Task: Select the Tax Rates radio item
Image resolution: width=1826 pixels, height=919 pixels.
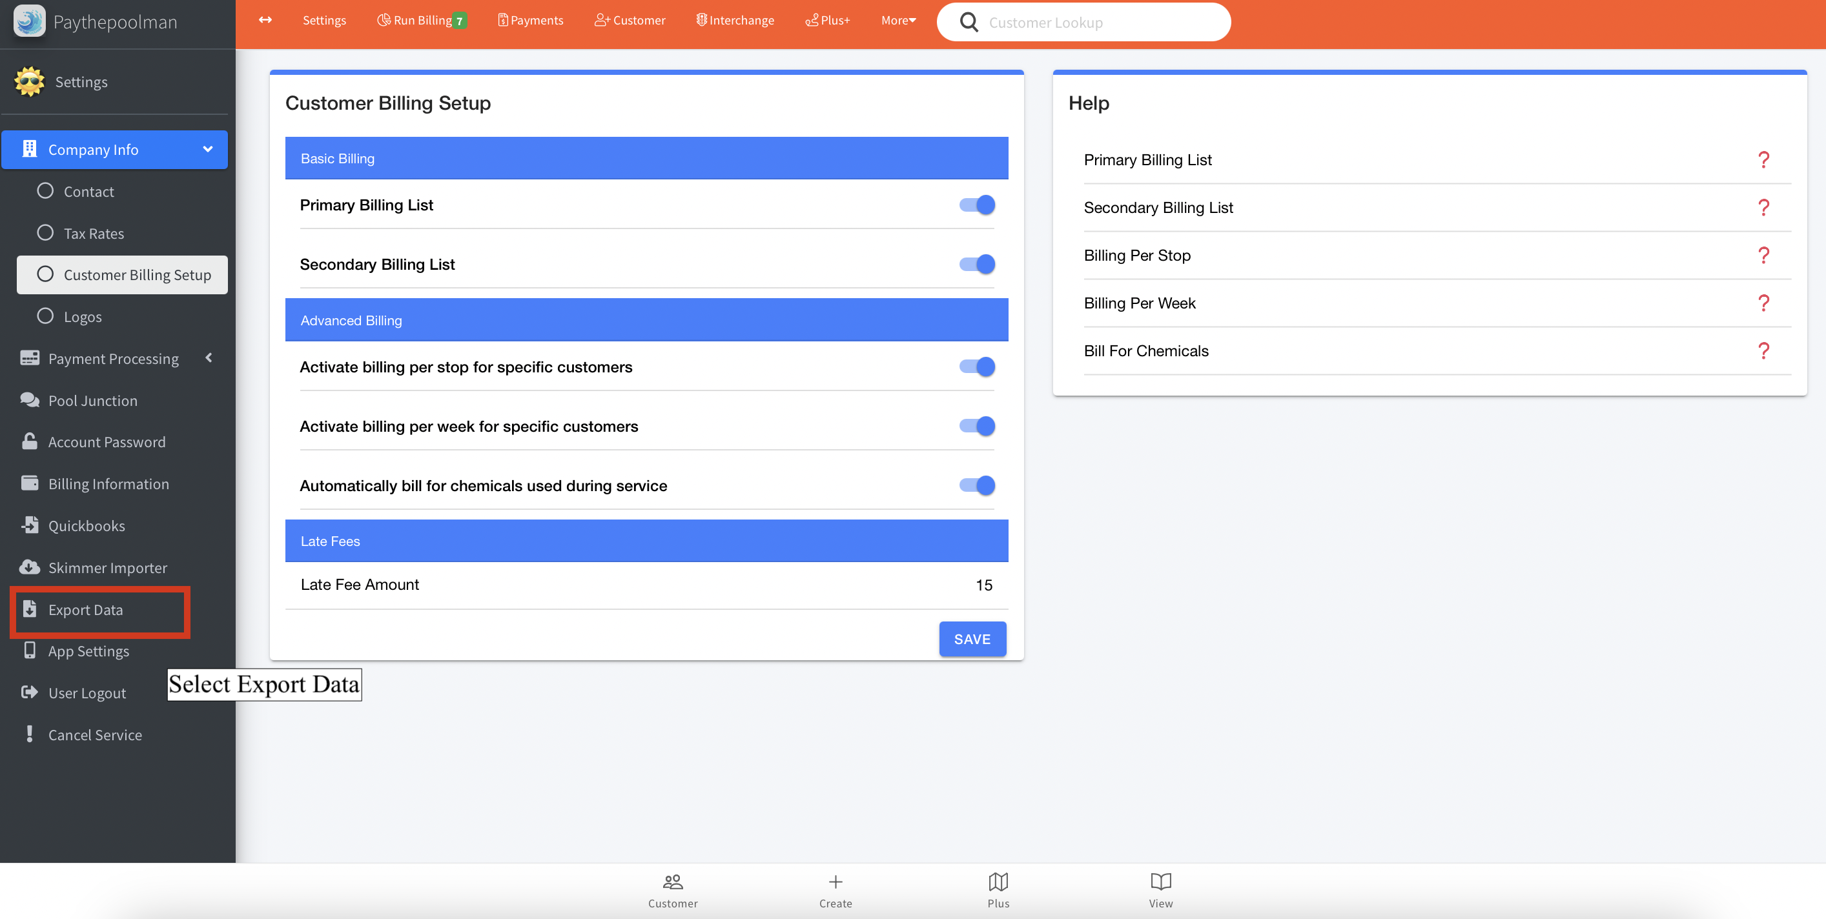Action: tap(45, 233)
